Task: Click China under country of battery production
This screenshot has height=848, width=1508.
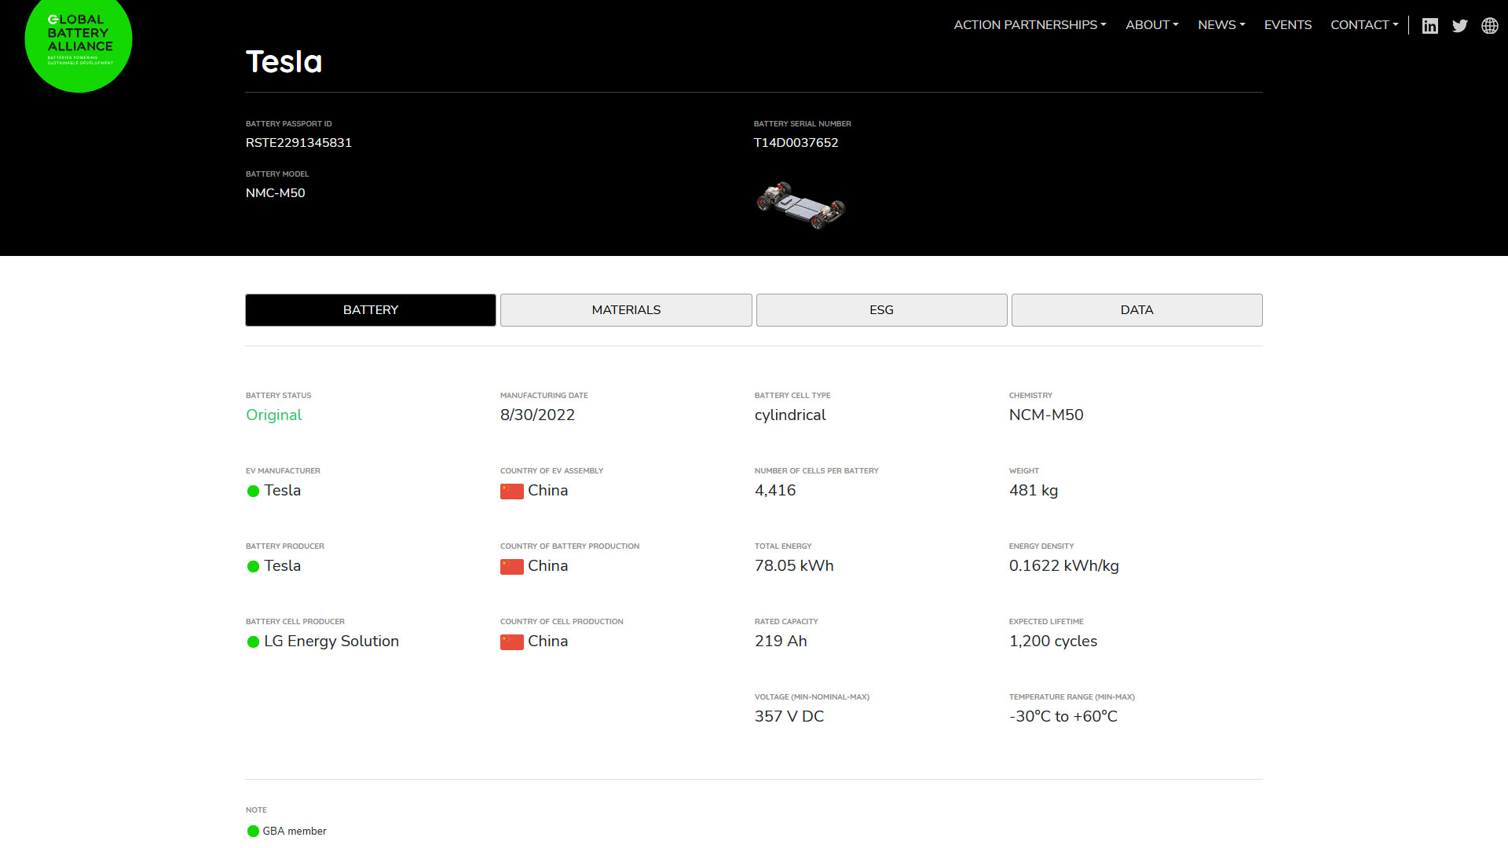Action: click(x=548, y=566)
